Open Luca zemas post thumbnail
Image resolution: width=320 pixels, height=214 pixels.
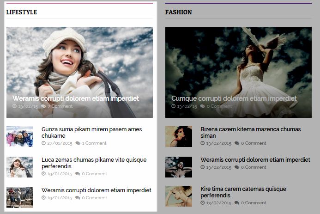pyautogui.click(x=20, y=167)
